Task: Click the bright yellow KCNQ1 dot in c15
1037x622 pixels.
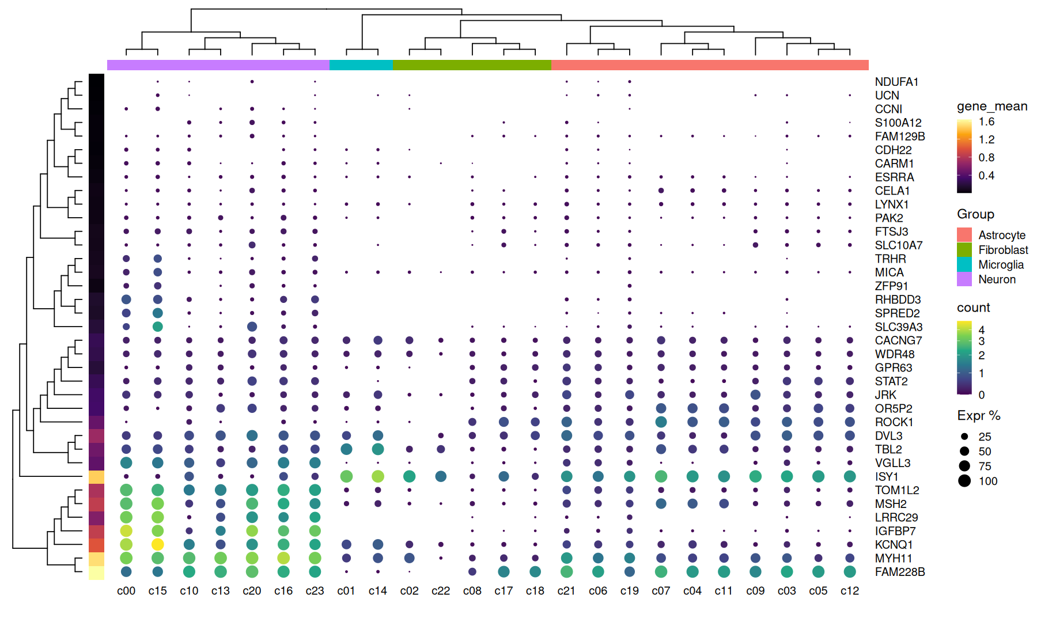Action: coord(158,544)
